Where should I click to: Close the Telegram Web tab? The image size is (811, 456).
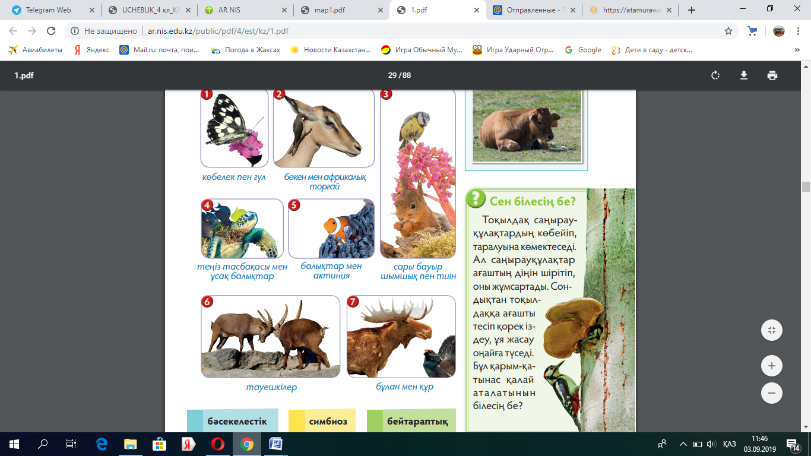[91, 10]
